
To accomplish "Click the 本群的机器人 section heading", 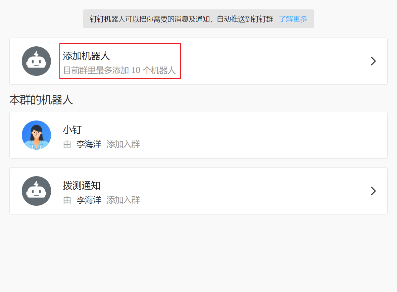I will pyautogui.click(x=41, y=100).
